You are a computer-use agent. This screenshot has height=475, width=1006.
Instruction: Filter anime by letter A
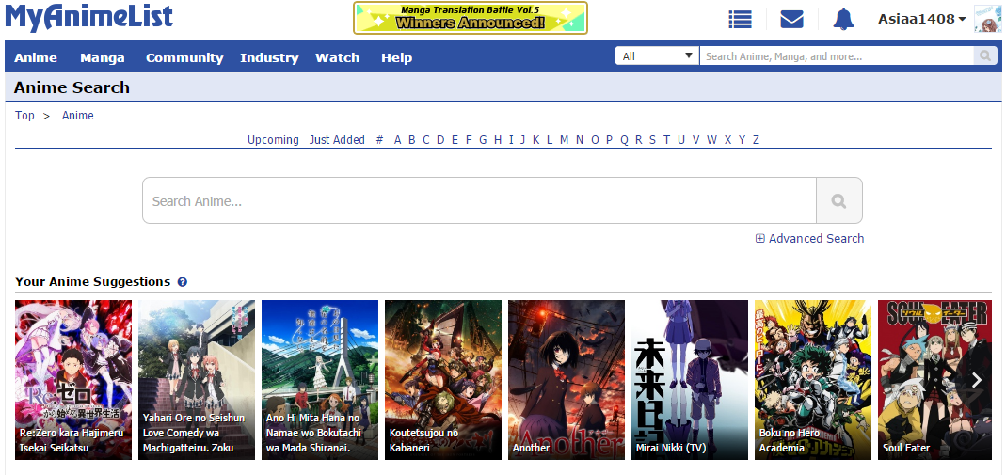click(x=398, y=140)
